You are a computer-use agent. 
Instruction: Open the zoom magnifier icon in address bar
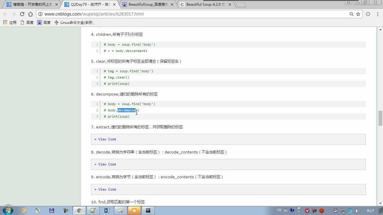352,14
